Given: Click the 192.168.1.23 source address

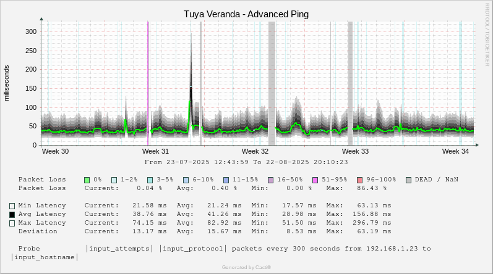Looking at the screenshot, I should coord(392,249).
